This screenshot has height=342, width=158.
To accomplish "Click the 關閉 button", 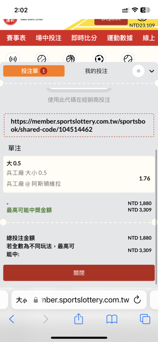I will (x=79, y=273).
